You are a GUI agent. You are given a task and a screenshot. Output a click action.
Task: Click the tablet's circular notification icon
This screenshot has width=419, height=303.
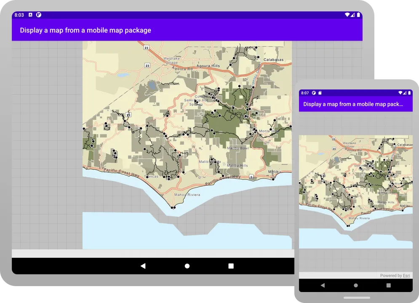tap(39, 15)
